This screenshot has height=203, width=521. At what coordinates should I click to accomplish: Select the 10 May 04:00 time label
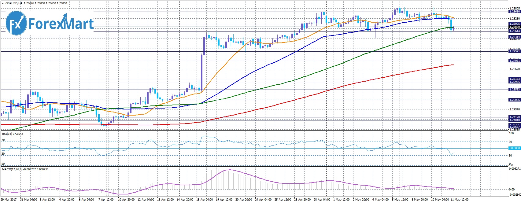click(x=440, y=200)
